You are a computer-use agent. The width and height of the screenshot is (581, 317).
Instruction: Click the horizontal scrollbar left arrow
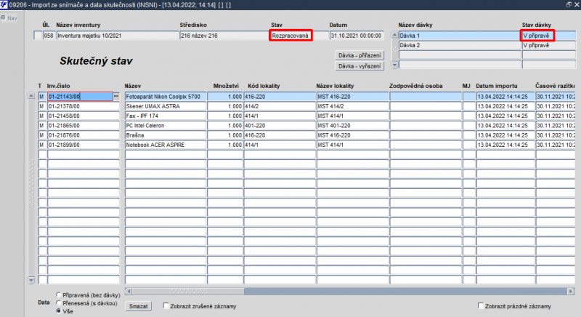(x=129, y=291)
